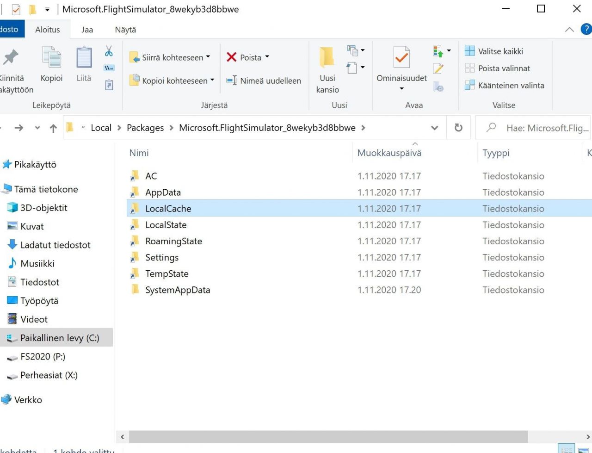The width and height of the screenshot is (592, 453).
Task: Switch to details view icon in status bar
Action: 567,449
